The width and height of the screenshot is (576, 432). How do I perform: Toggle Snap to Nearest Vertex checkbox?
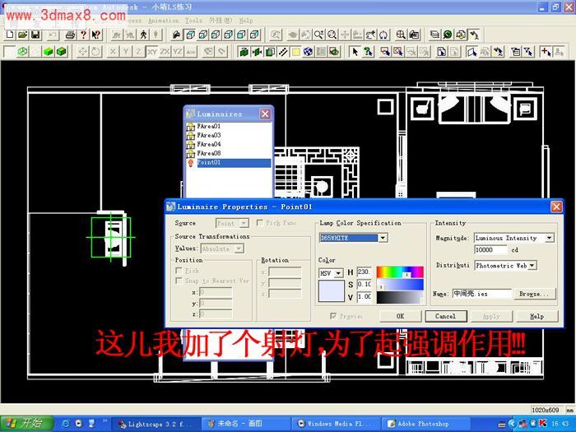179,281
